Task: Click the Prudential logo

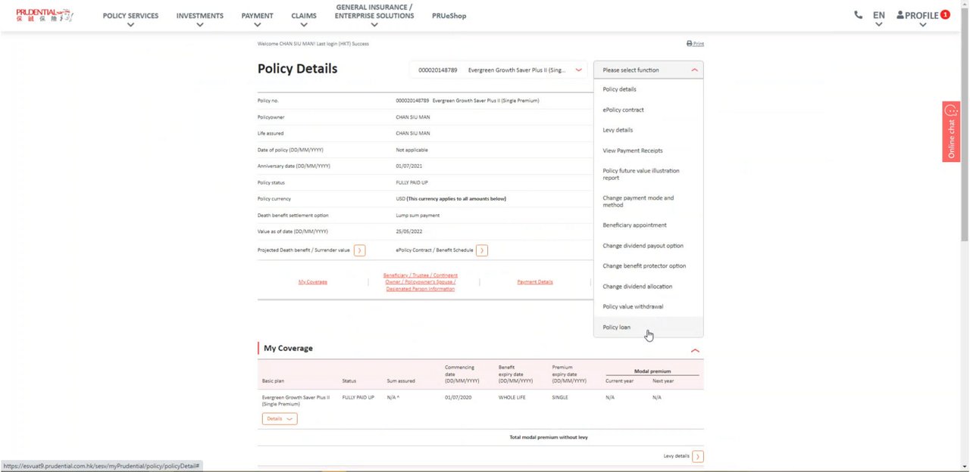Action: [x=44, y=15]
